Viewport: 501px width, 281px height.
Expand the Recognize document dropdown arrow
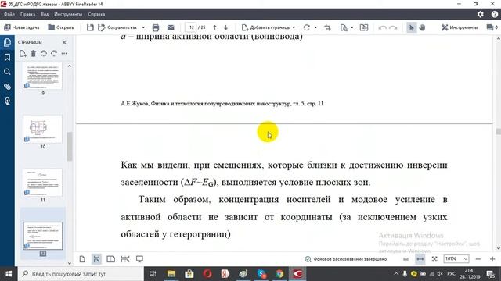point(352,27)
